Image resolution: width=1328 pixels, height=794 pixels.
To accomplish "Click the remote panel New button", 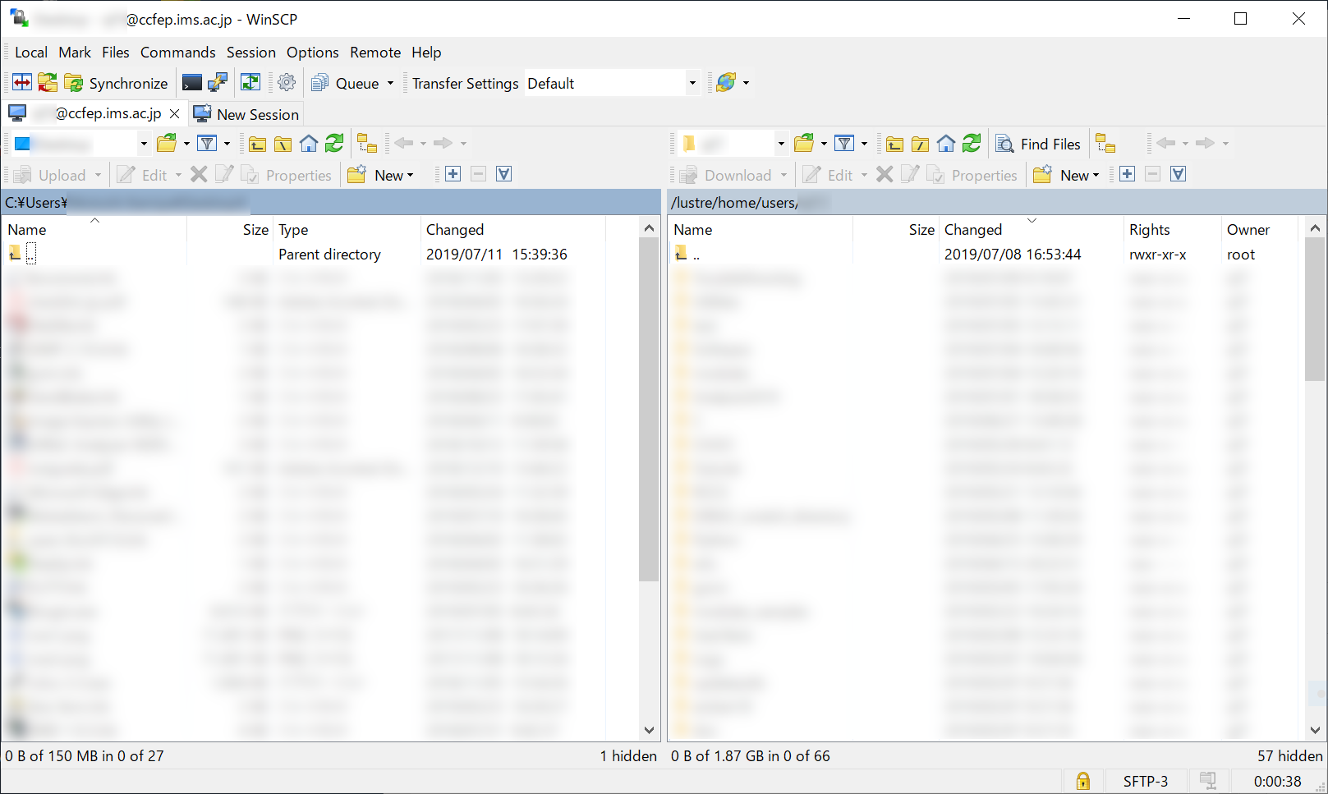I will click(1067, 175).
